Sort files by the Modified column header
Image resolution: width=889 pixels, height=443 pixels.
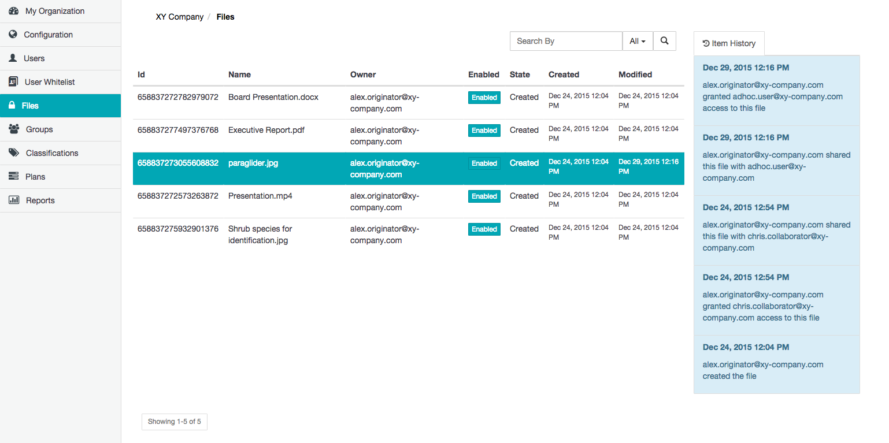click(635, 75)
